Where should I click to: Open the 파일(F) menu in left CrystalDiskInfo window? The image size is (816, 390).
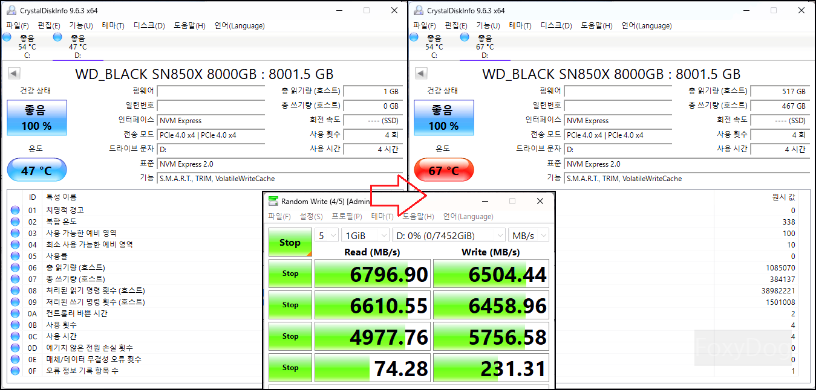click(18, 26)
